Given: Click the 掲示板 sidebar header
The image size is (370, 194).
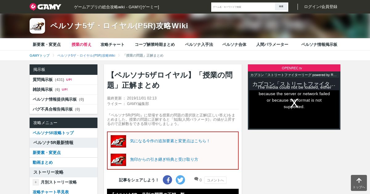Looking at the screenshot, I should [64, 70].
